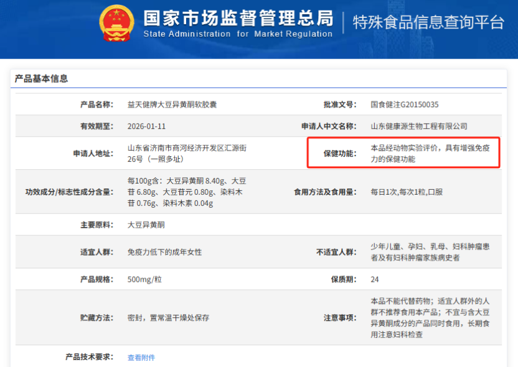Click main ingredient value 大豆异黄酮
The width and height of the screenshot is (518, 367).
pyautogui.click(x=146, y=225)
